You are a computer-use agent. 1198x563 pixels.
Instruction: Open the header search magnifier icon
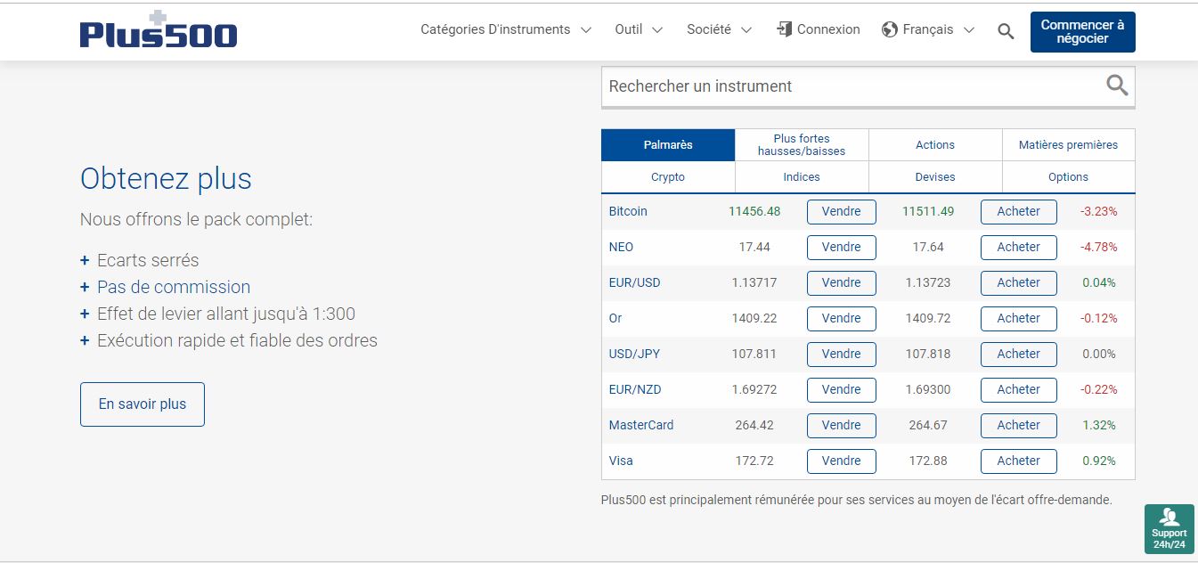click(1006, 31)
